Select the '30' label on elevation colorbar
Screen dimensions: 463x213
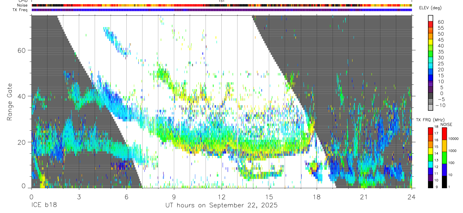coord(440,58)
